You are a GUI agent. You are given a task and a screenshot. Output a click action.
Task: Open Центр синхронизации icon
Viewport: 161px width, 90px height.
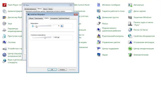[130, 48]
